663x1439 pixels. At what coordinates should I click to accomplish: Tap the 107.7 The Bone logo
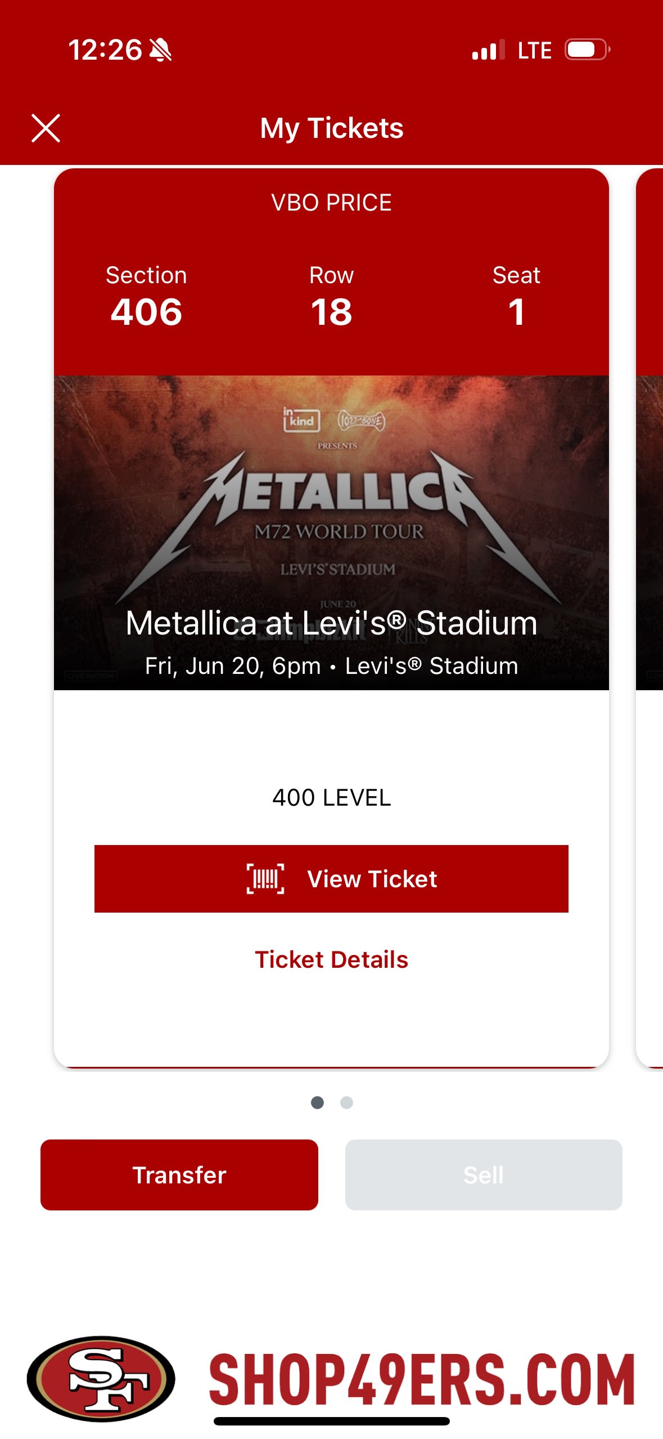tap(361, 421)
